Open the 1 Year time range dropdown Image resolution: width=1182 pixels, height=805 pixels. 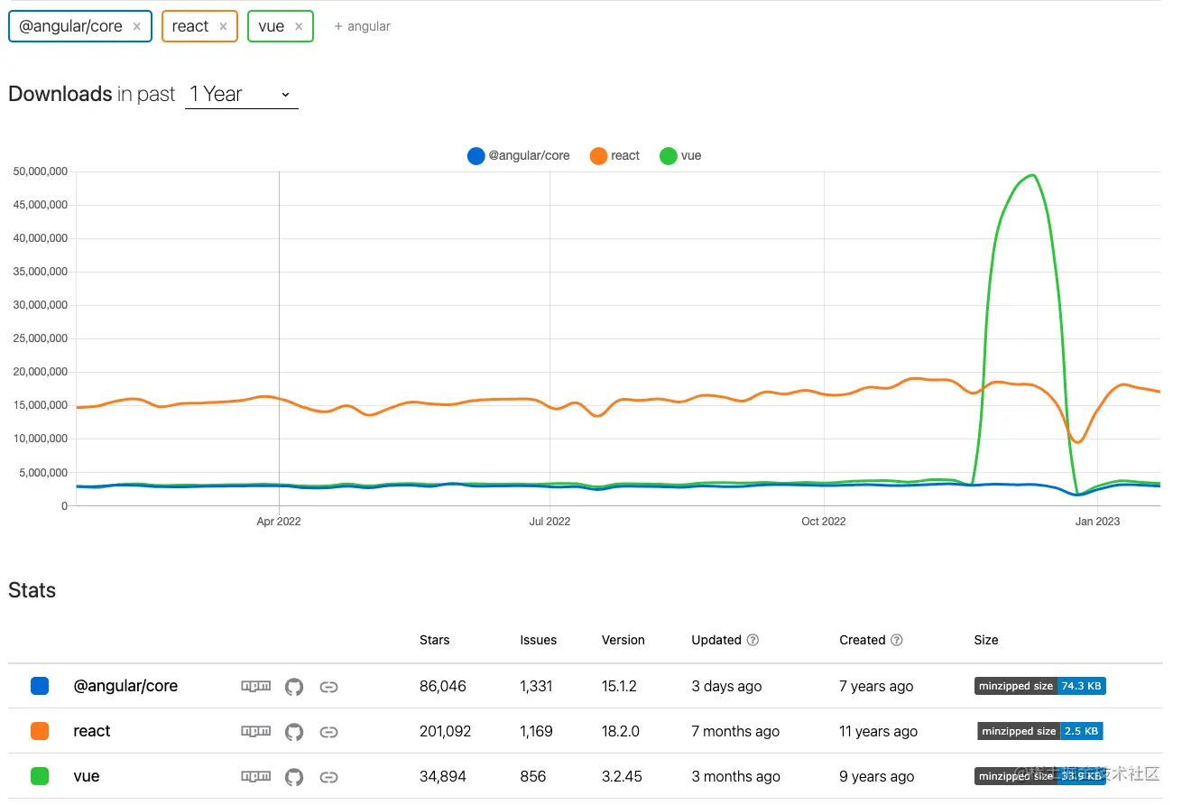click(x=241, y=94)
